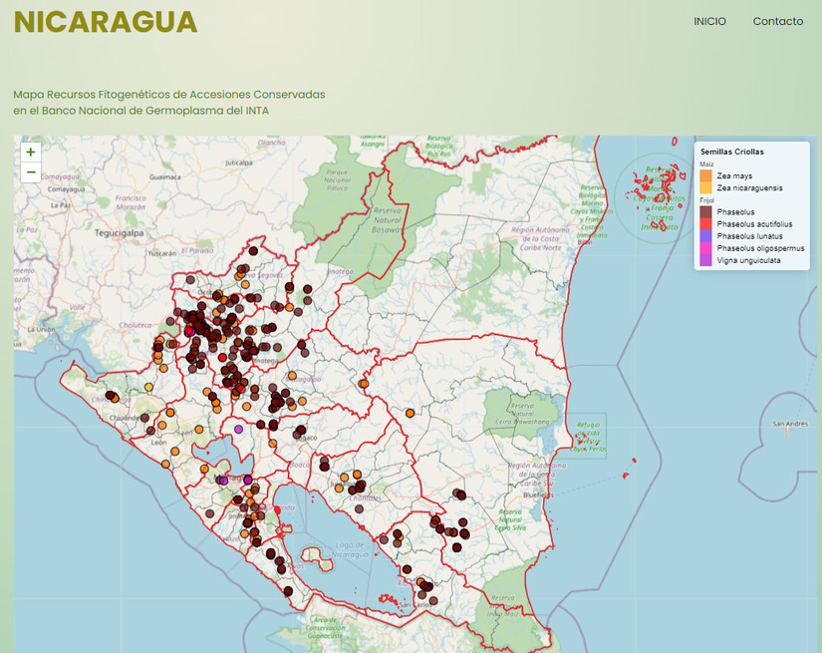Open the westernmost dark marker near Chinandega

110,396
